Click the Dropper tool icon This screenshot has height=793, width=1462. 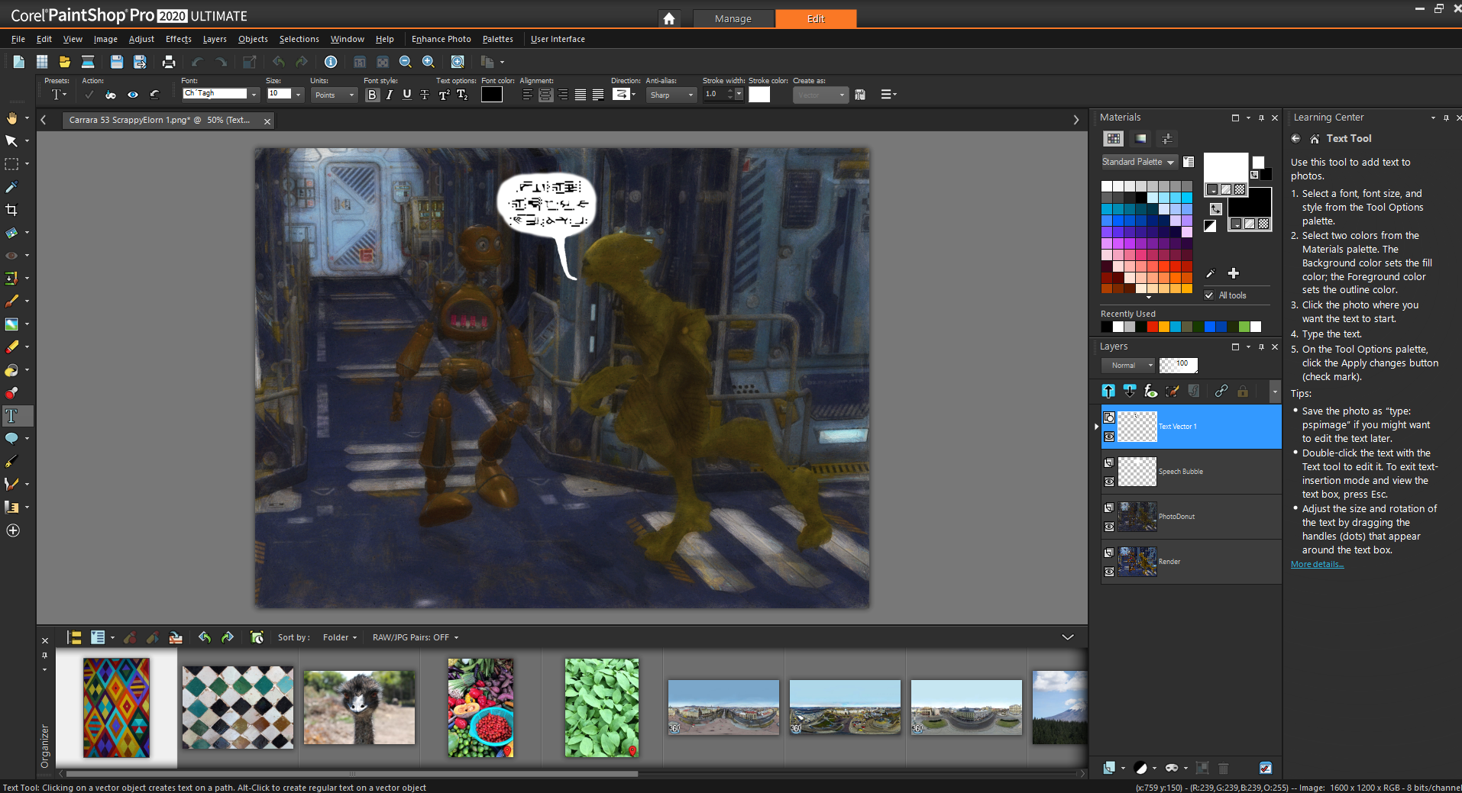click(11, 187)
